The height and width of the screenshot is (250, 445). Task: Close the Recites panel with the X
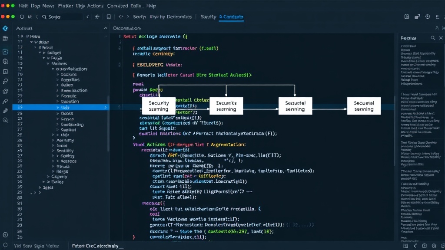pyautogui.click(x=441, y=38)
